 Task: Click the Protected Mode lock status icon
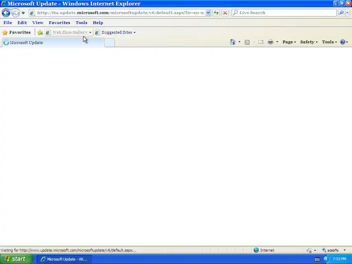tap(309, 250)
